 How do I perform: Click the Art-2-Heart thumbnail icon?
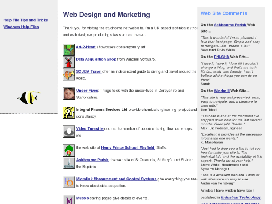tap(69, 50)
